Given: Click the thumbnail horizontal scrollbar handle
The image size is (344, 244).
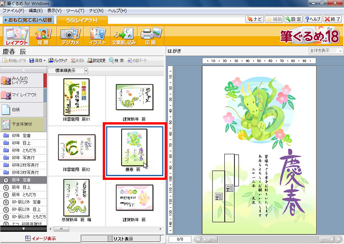Looking at the screenshot, I should (x=61, y=229).
